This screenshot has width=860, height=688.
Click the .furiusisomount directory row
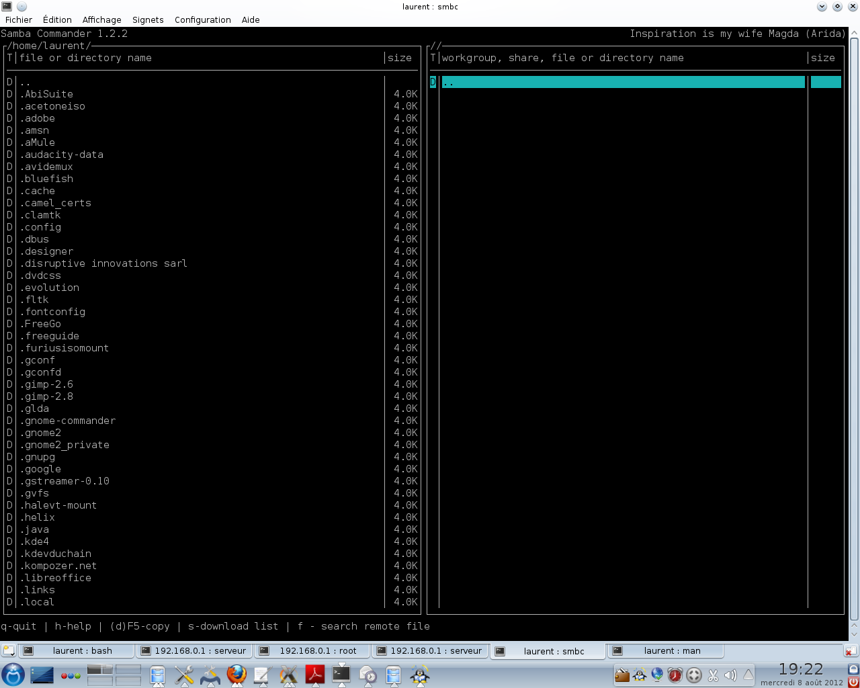pyautogui.click(x=212, y=348)
